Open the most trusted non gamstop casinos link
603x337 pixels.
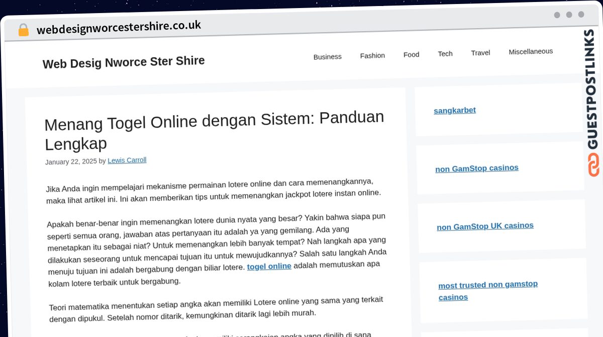tap(488, 291)
